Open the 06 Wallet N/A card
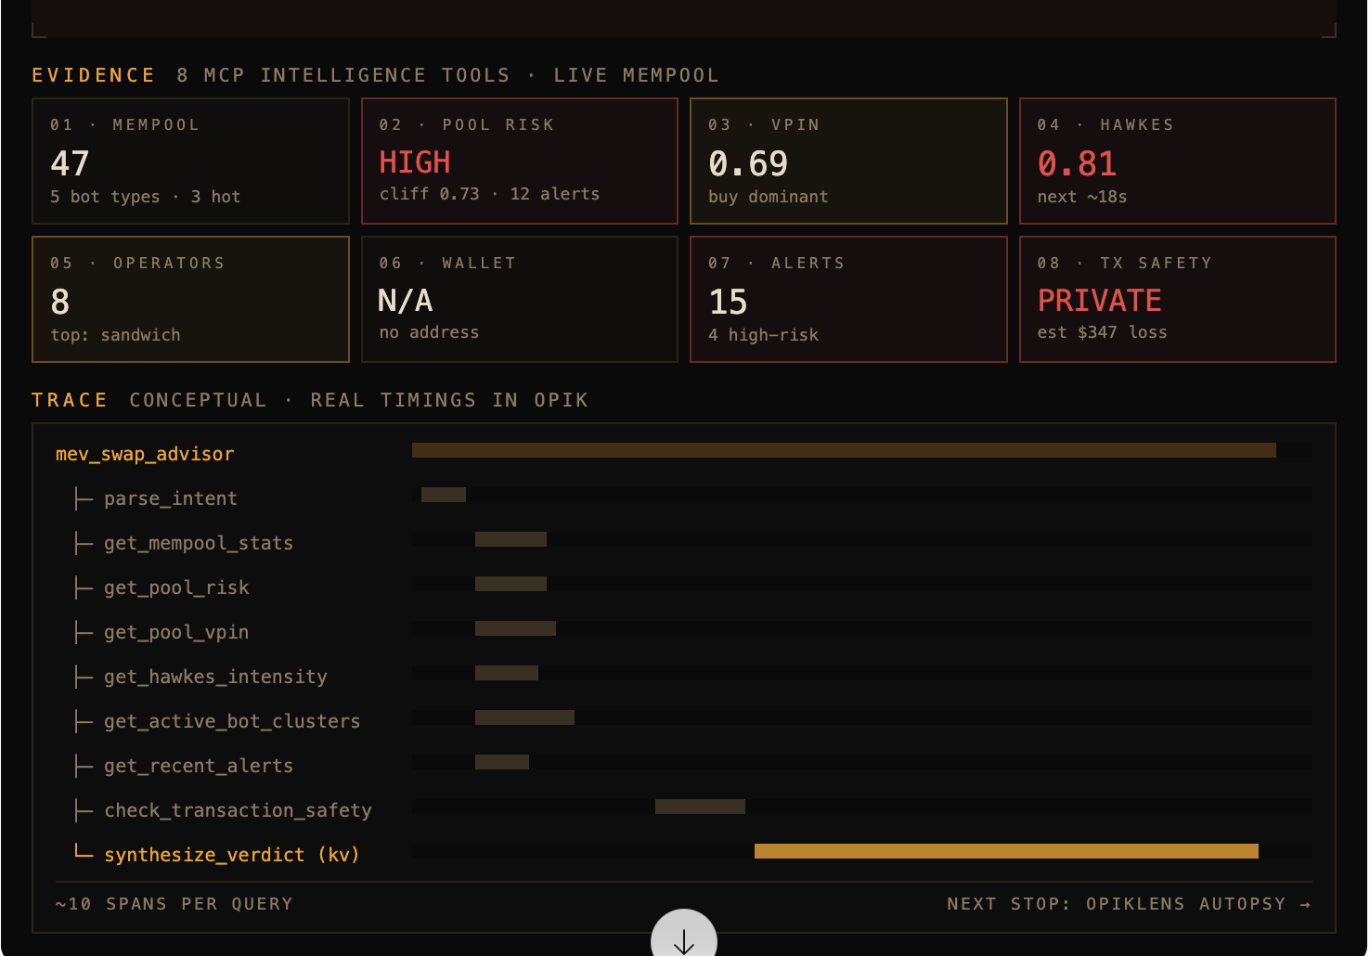The height and width of the screenshot is (956, 1370). pos(520,299)
